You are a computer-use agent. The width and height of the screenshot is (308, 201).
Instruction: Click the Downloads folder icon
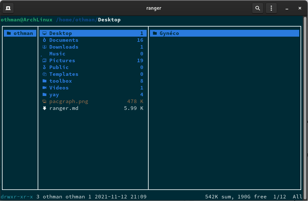click(44, 47)
